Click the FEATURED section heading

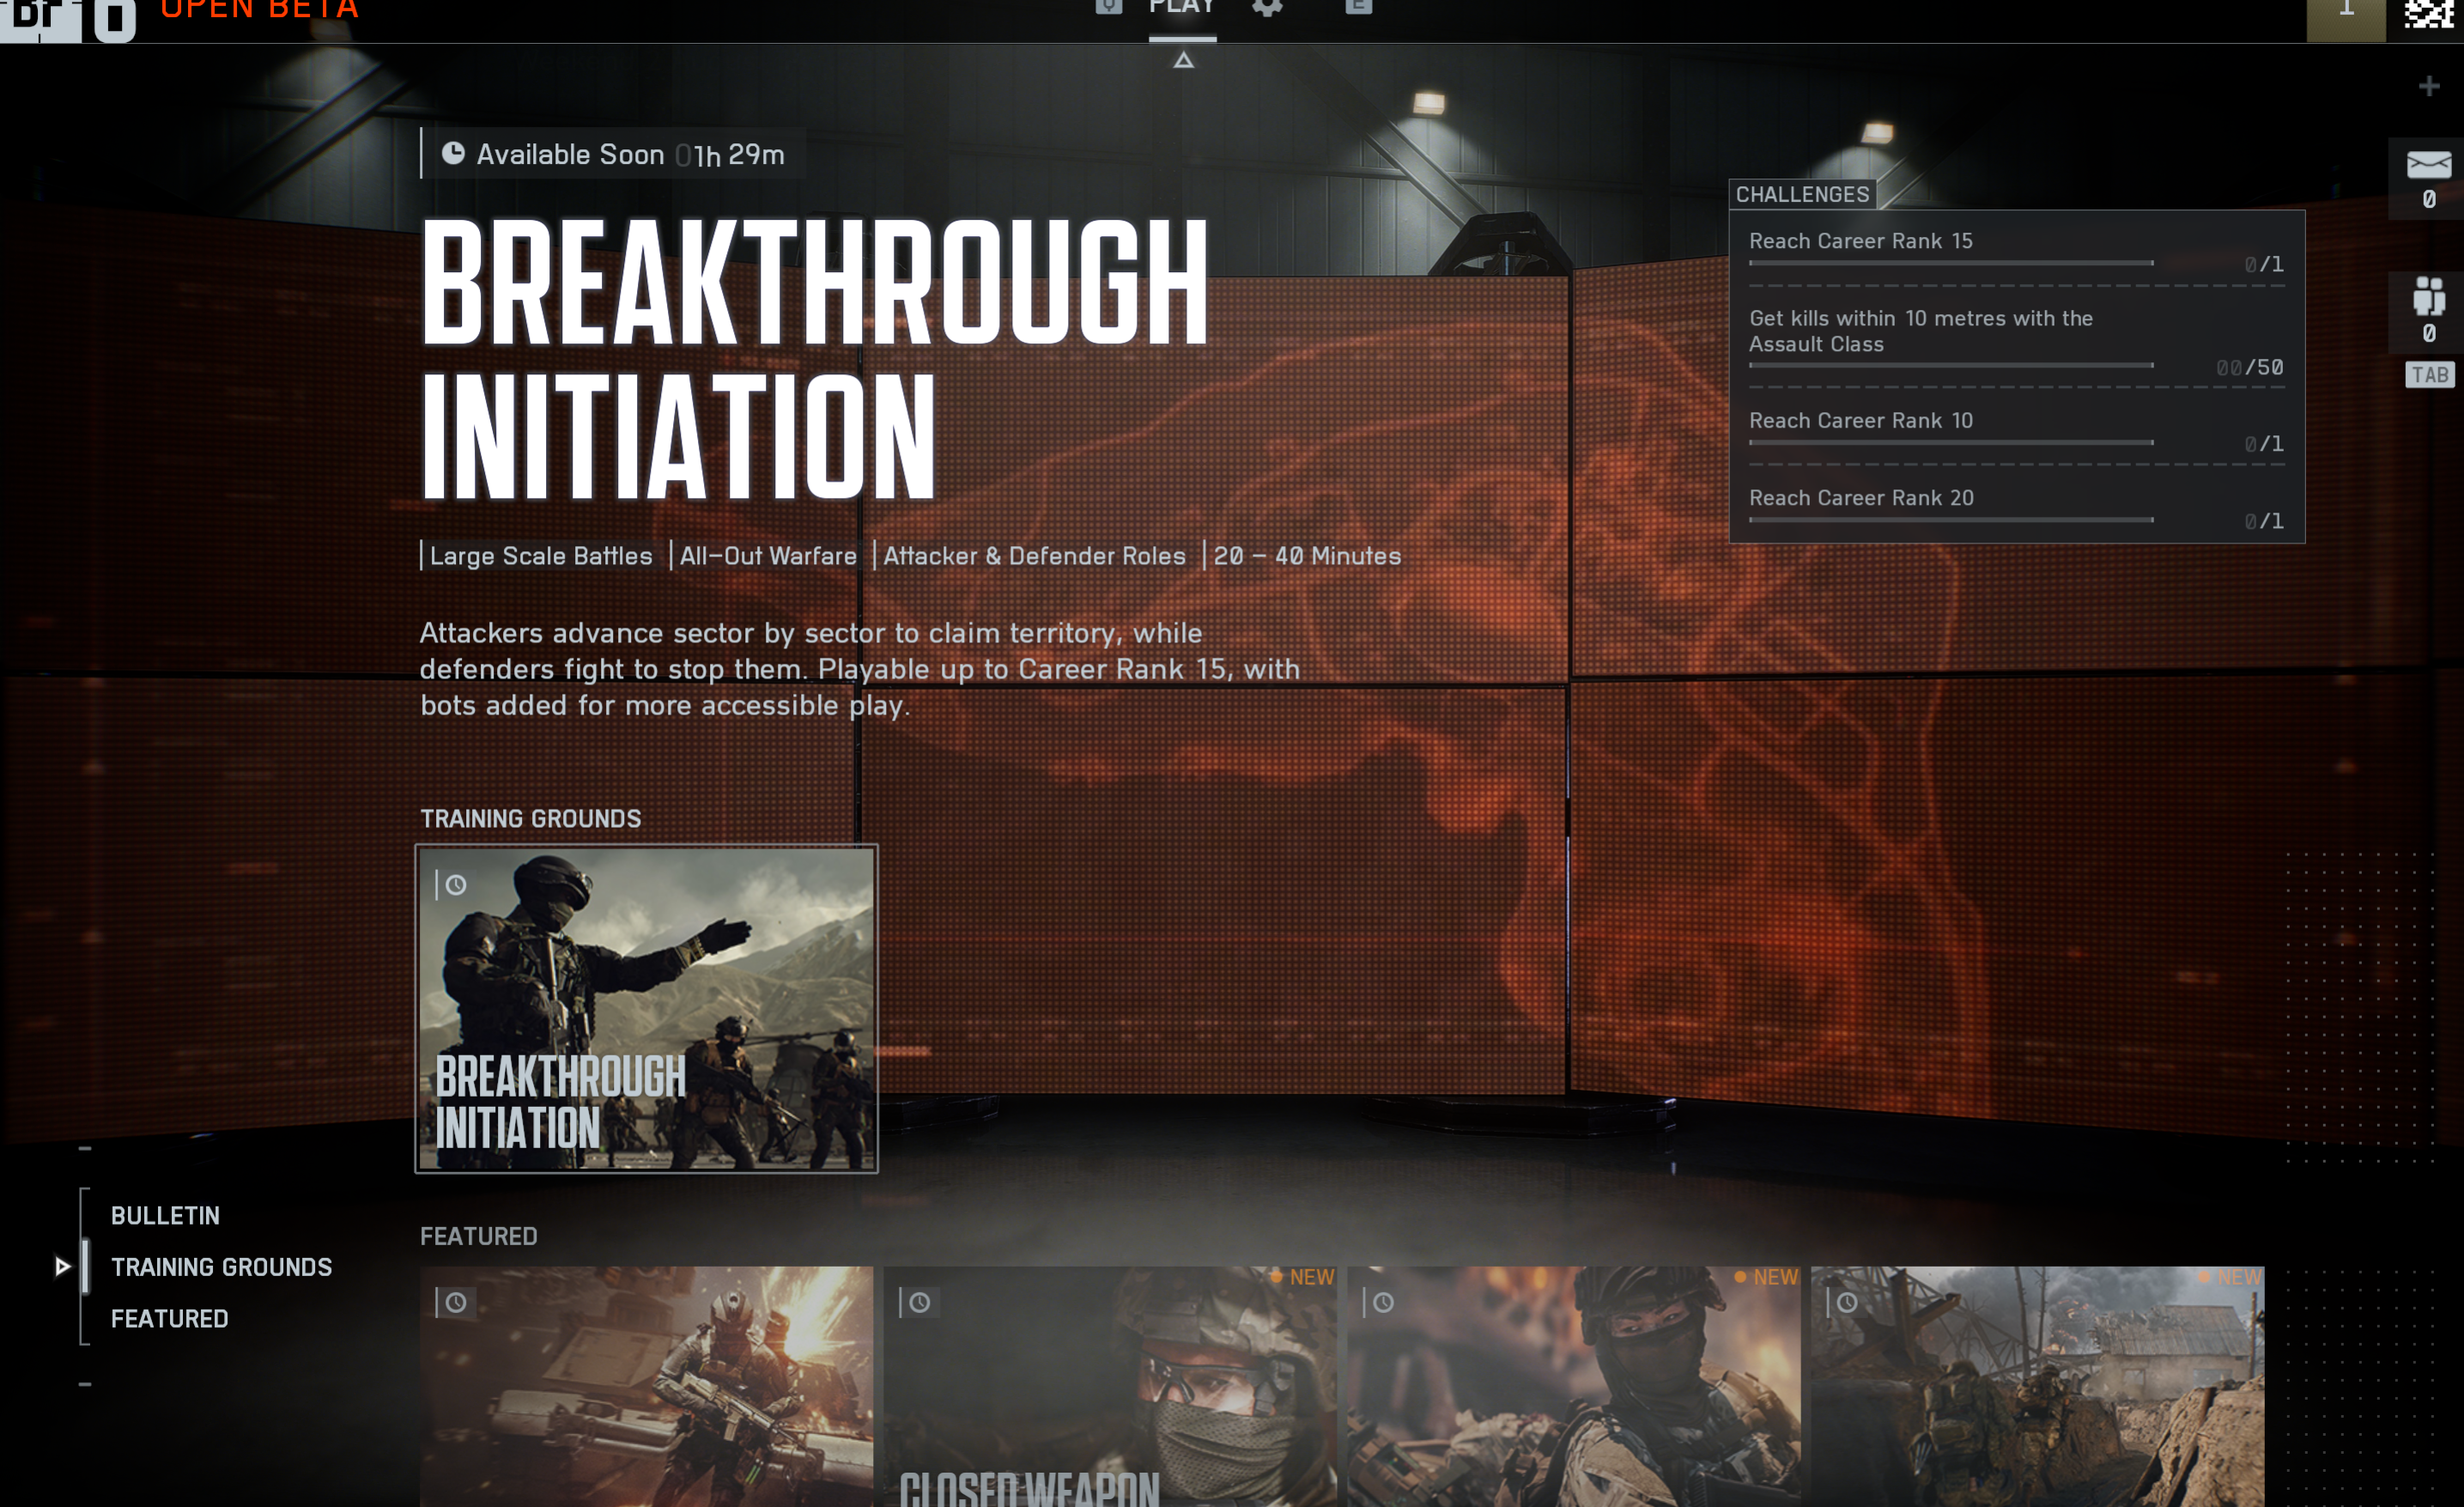(478, 1236)
